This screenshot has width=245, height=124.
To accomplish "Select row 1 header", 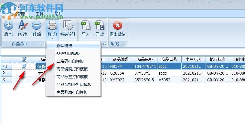I will click(x=6, y=66).
